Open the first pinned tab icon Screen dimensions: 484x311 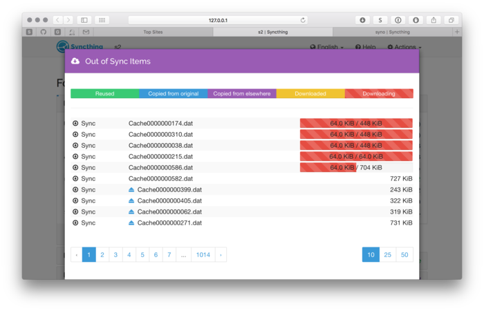tap(29, 32)
